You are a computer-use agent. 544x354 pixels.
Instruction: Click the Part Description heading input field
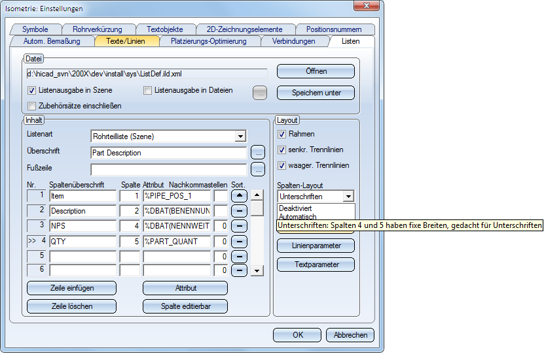[x=168, y=153]
